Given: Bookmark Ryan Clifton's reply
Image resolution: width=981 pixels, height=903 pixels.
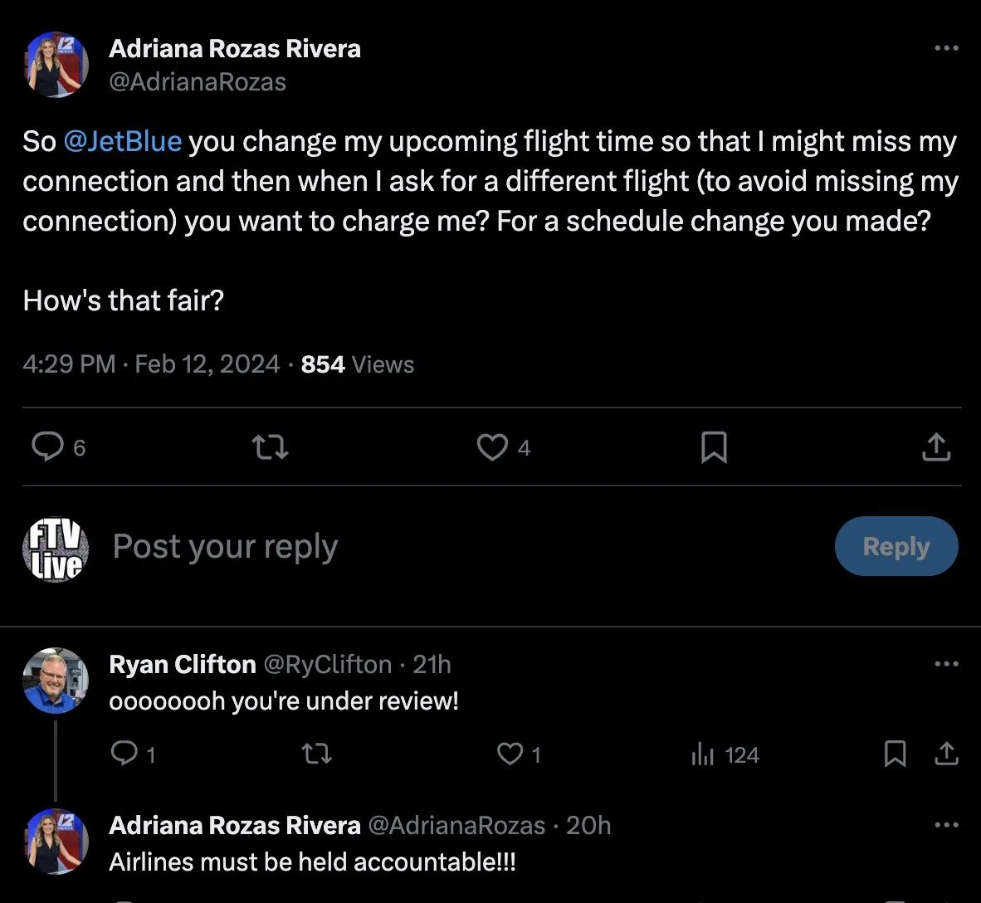Looking at the screenshot, I should pyautogui.click(x=895, y=754).
